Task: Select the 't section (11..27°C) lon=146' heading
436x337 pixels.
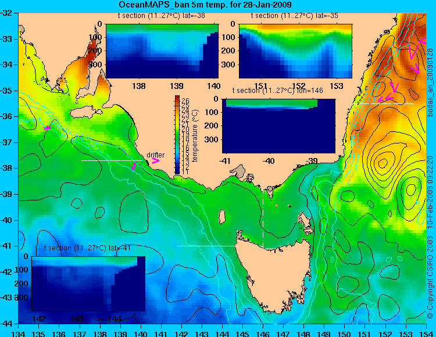Action: (x=278, y=91)
